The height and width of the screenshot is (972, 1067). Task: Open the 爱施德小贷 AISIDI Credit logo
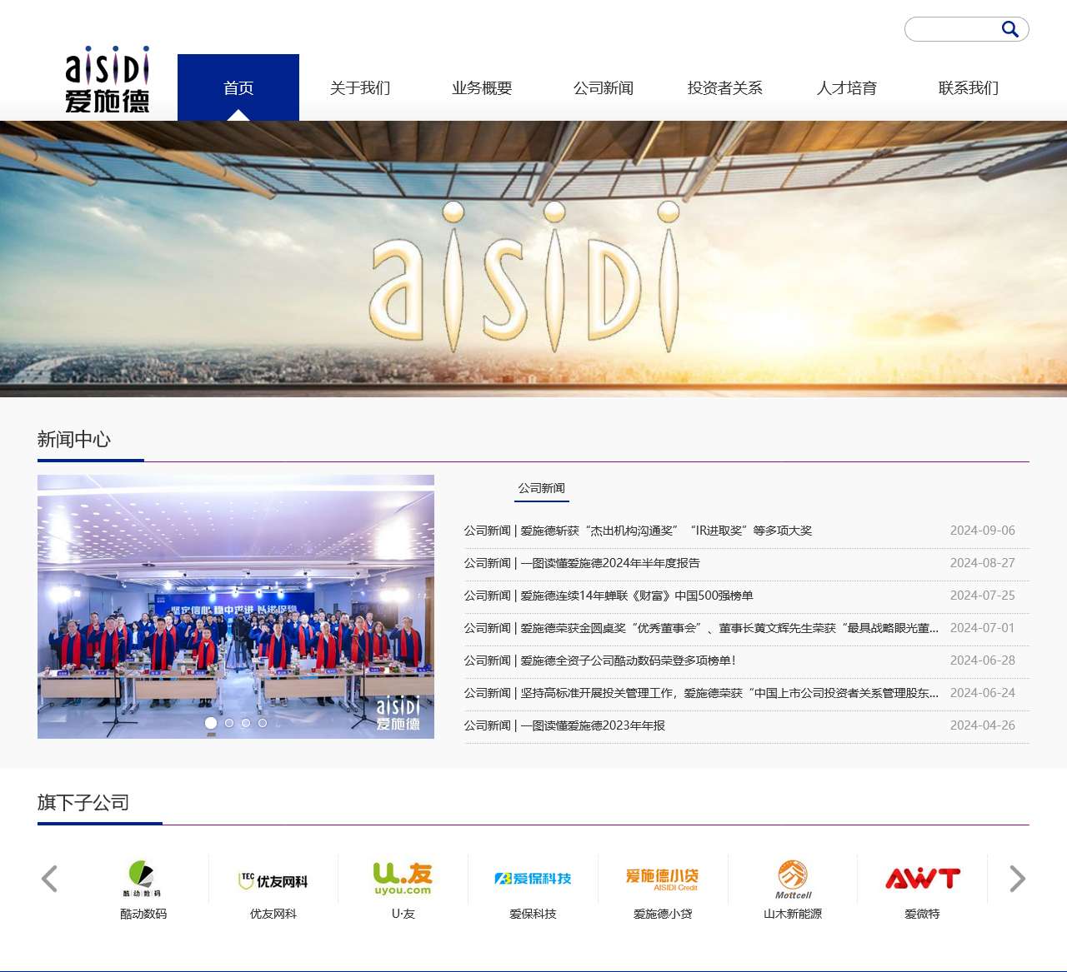(x=663, y=880)
